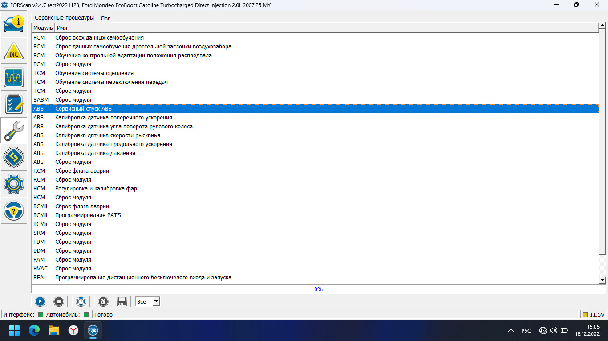Select the ABS "Сброс модуля" row
The image size is (608, 341).
point(315,162)
